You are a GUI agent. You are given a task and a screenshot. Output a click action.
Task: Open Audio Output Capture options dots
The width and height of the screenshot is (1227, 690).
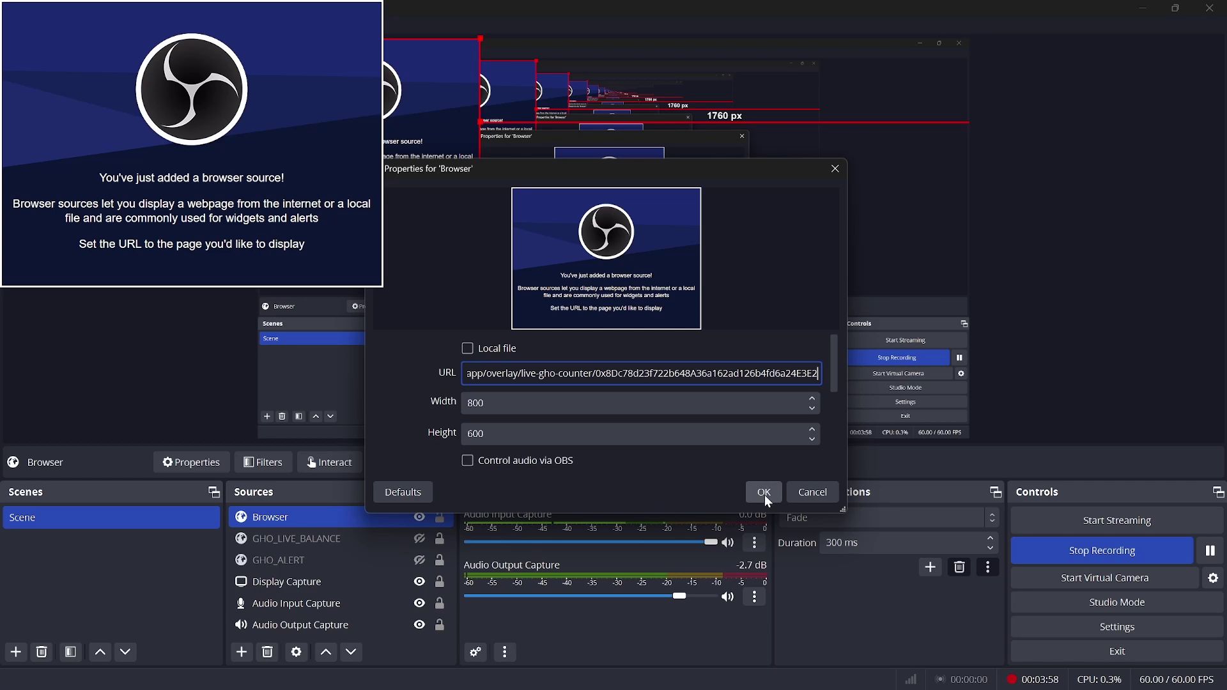755,597
